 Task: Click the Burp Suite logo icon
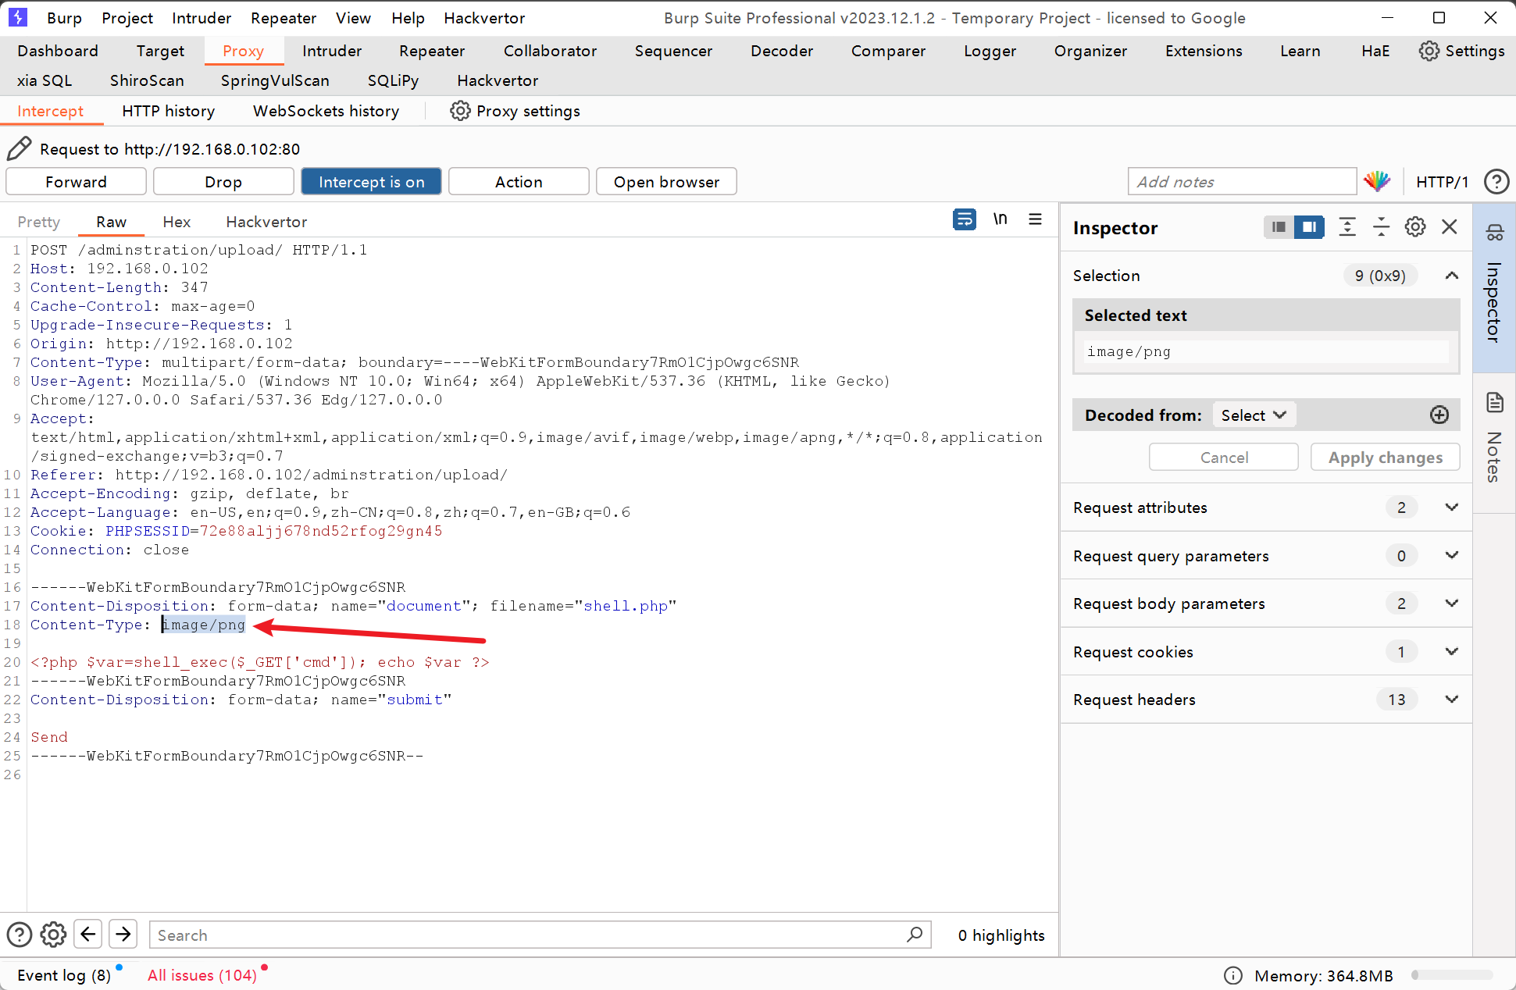(x=17, y=17)
